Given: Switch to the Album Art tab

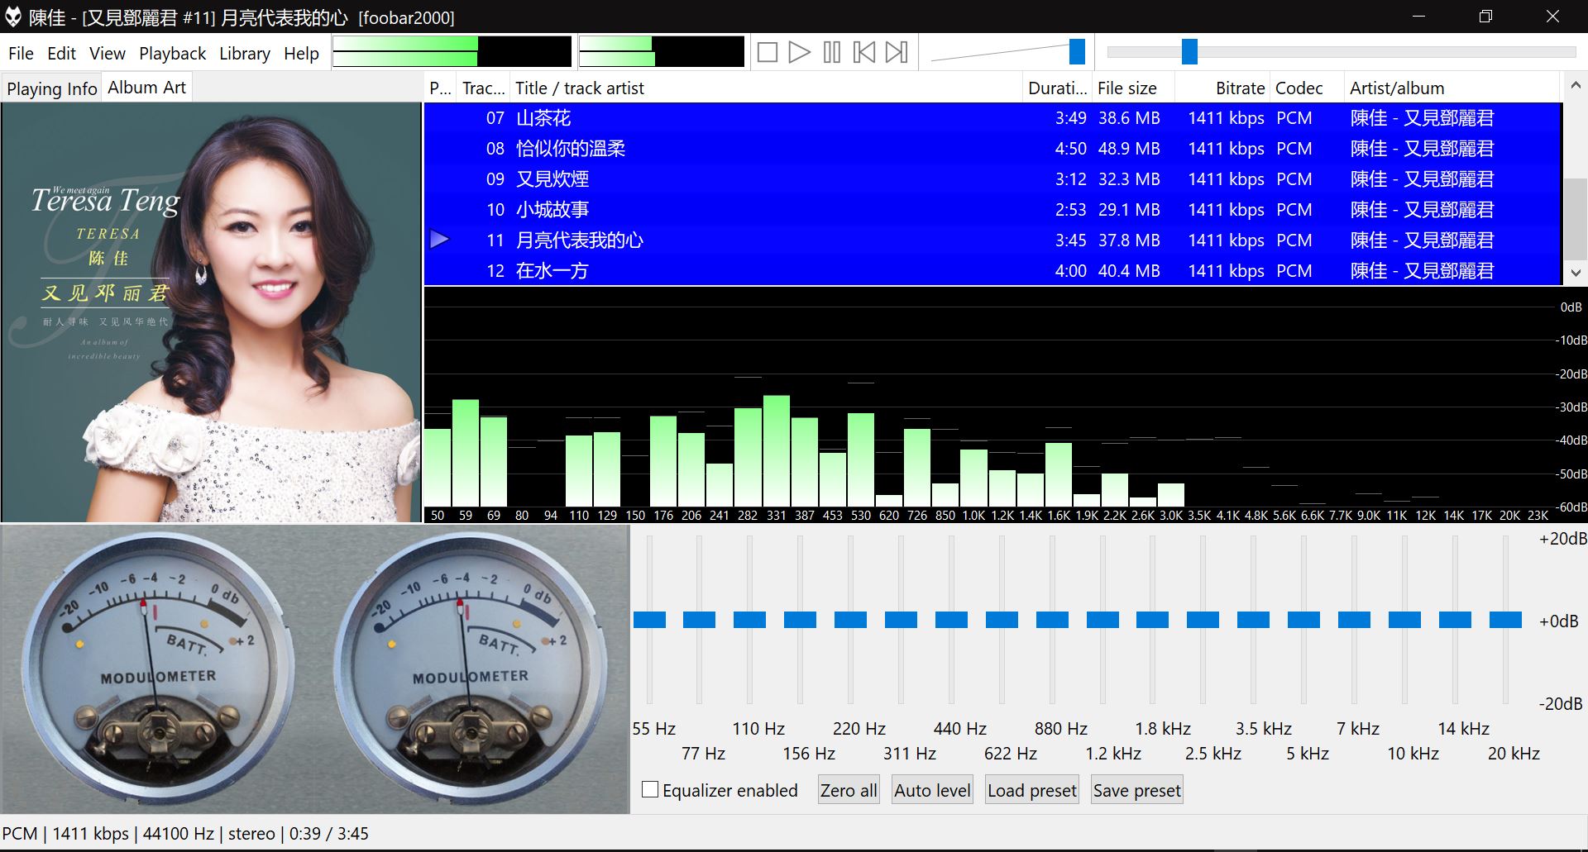Looking at the screenshot, I should point(147,87).
